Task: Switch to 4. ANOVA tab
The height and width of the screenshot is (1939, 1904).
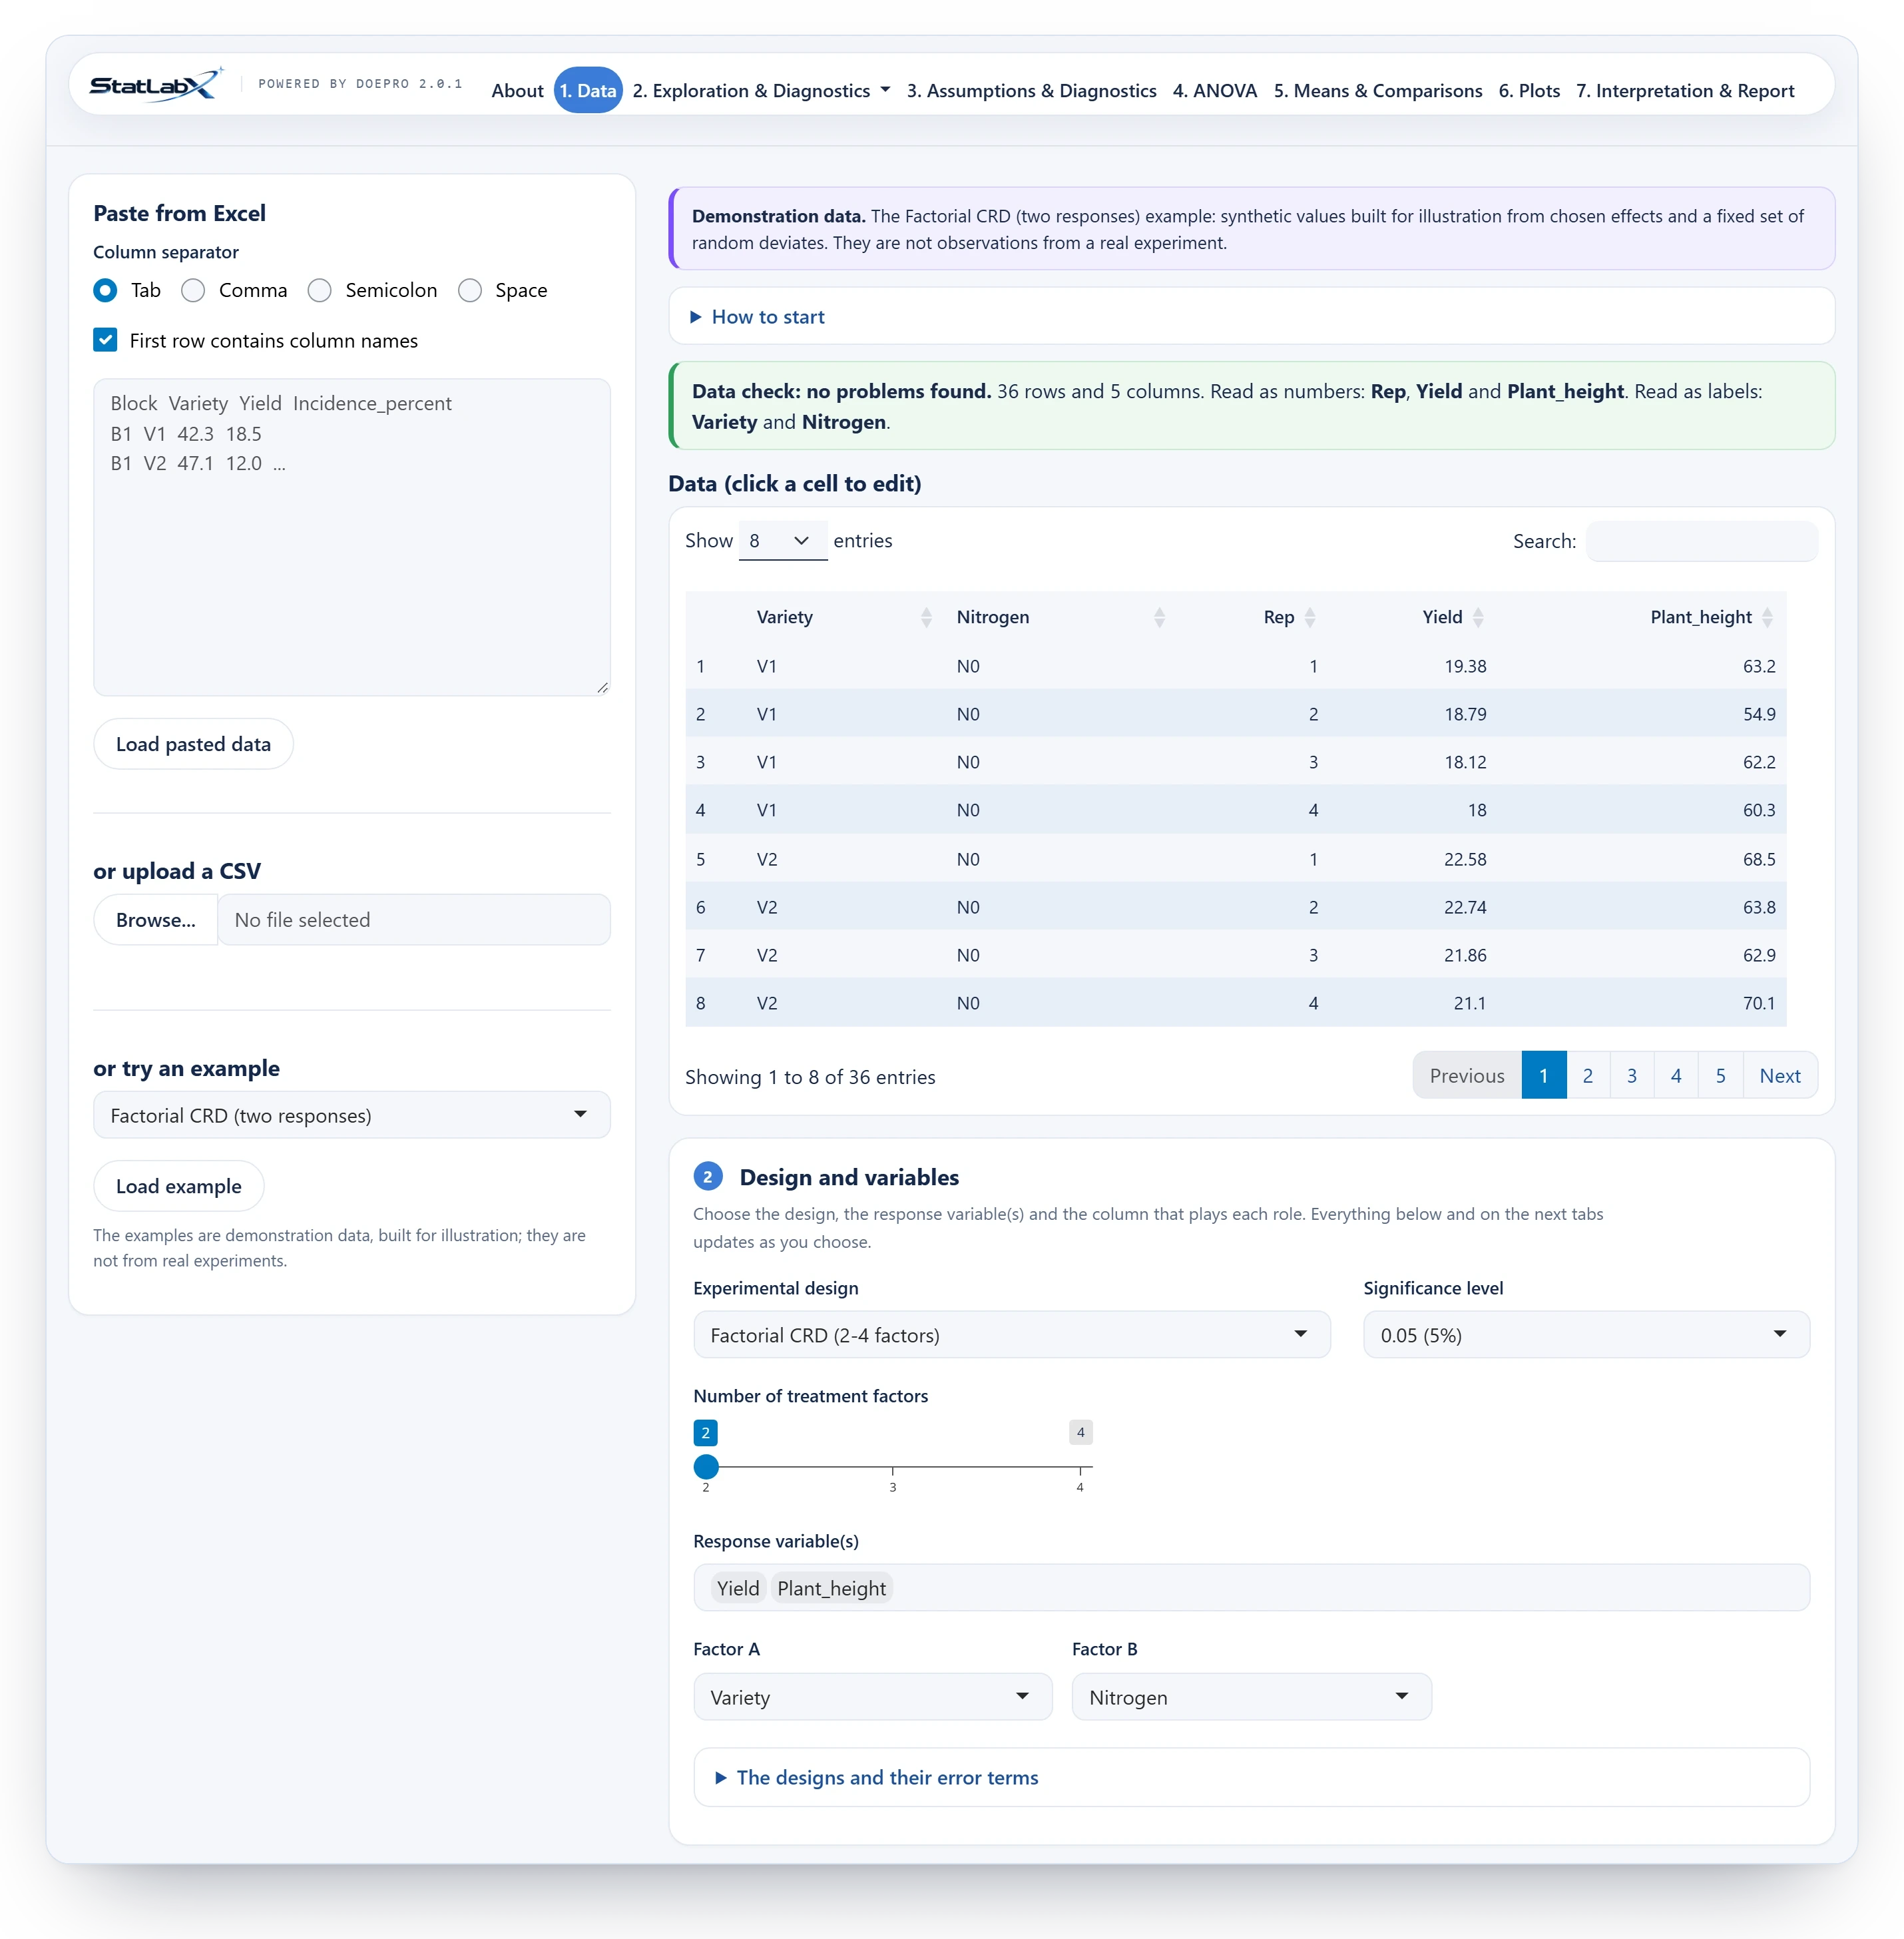Action: coord(1214,91)
